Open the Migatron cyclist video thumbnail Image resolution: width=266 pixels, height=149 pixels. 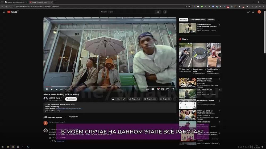pyautogui.click(x=188, y=28)
